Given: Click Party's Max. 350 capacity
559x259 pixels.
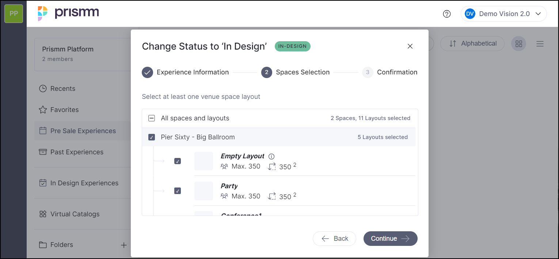Looking at the screenshot, I should [241, 196].
